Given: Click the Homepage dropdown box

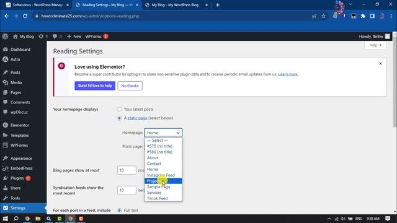Looking at the screenshot, I should click(x=163, y=133).
